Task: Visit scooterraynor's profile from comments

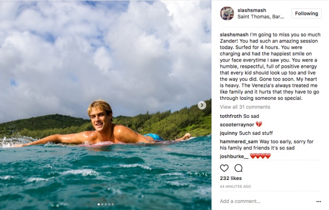Action: tap(237, 124)
